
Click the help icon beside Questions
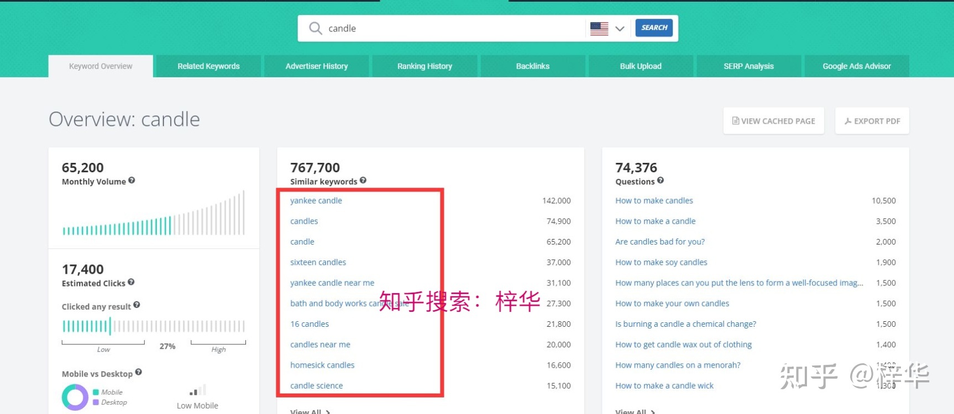tap(661, 180)
